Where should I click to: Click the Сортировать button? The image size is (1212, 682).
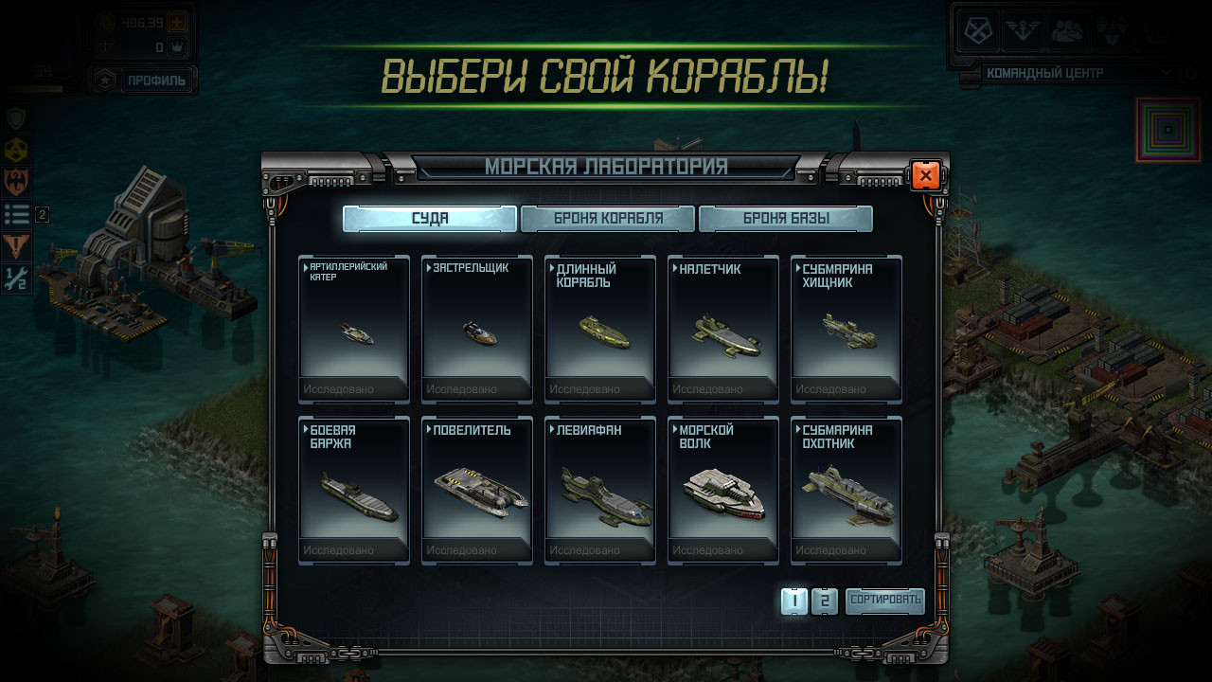tap(885, 601)
